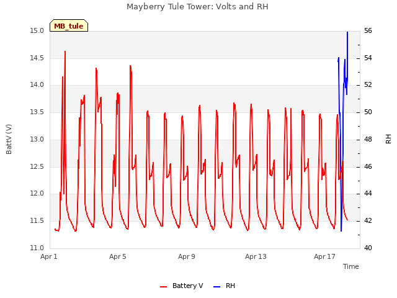Click the MB_tule label tab
The image size is (397, 298).
(69, 25)
